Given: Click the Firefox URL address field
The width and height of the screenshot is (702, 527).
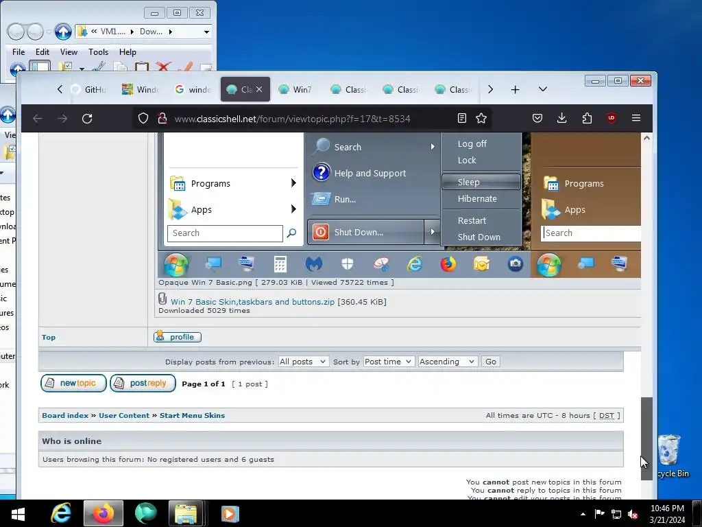Looking at the screenshot, I should [x=292, y=119].
